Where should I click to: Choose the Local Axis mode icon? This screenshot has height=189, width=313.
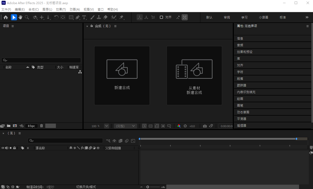click(140, 17)
